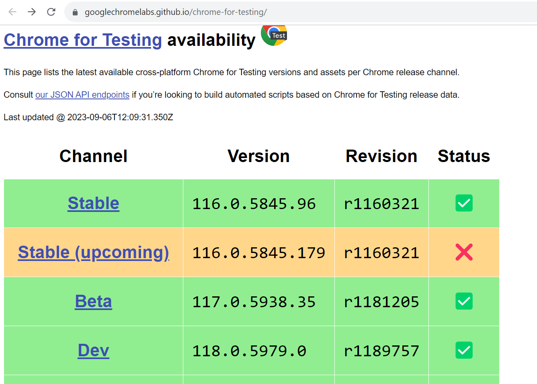Select the Version column header
The image size is (537, 384).
258,156
